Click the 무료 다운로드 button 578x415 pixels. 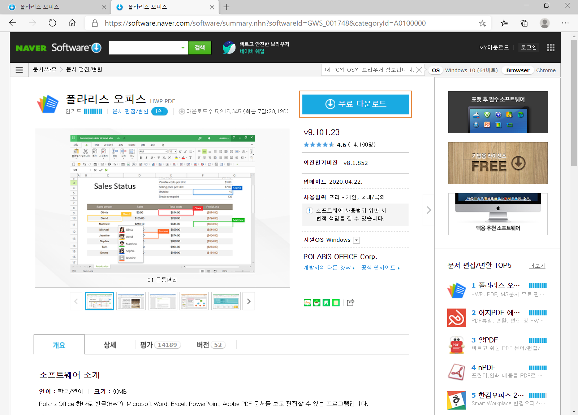point(355,104)
